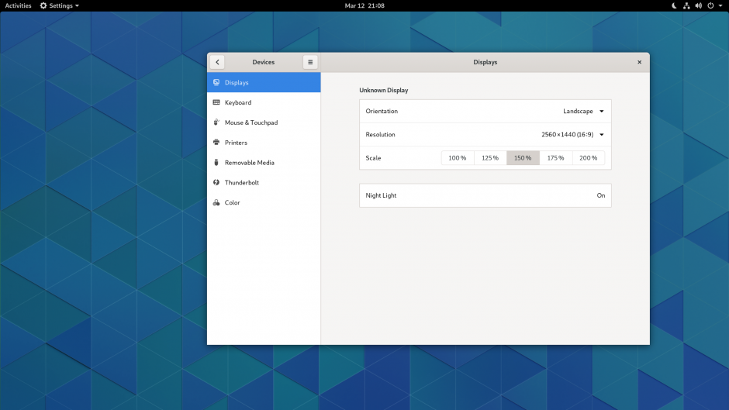Open the Settings app menu in top bar

[60, 5]
